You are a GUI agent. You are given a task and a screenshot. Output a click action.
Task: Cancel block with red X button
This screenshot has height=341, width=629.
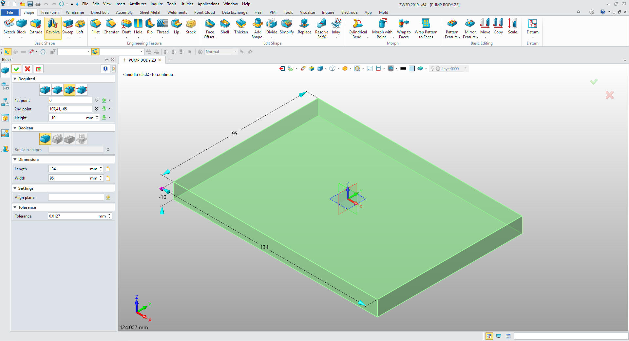tap(28, 69)
